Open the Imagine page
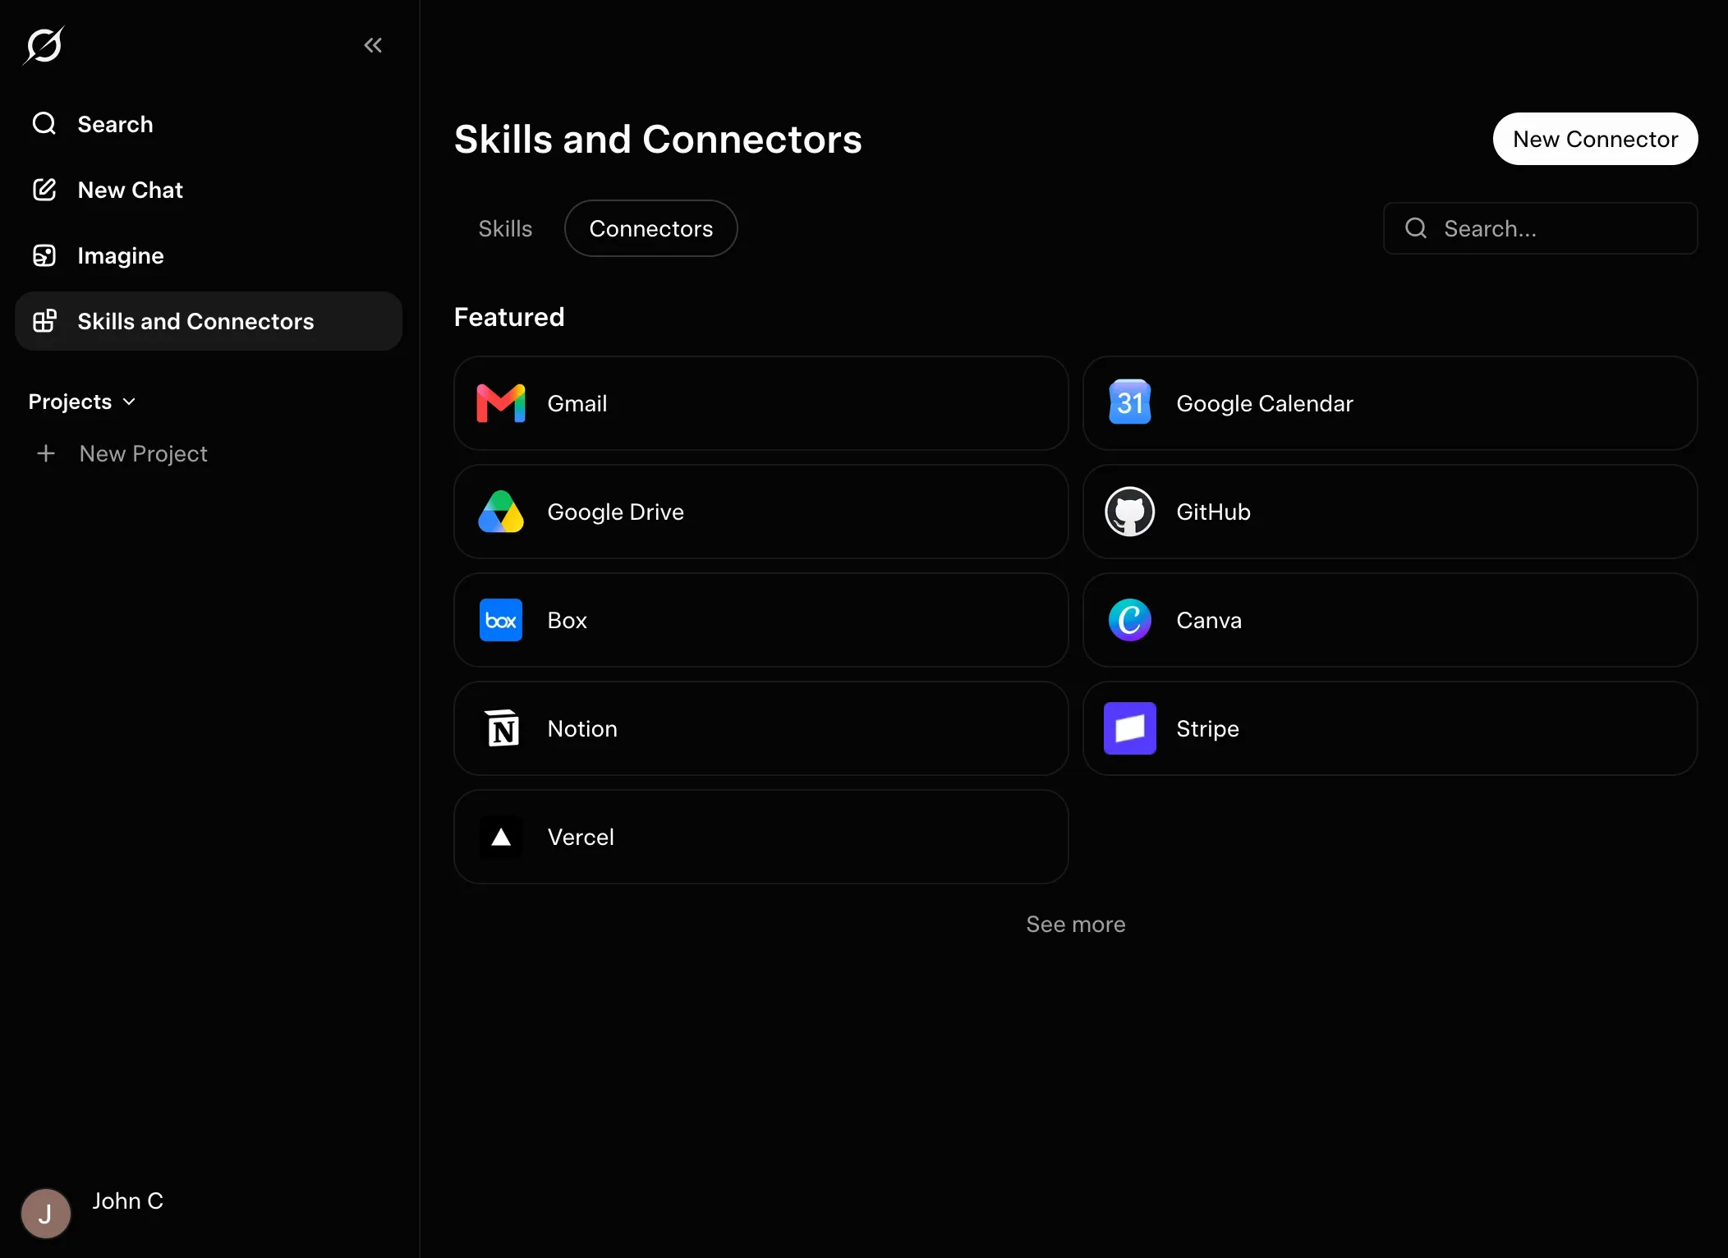This screenshot has height=1258, width=1728. [209, 255]
